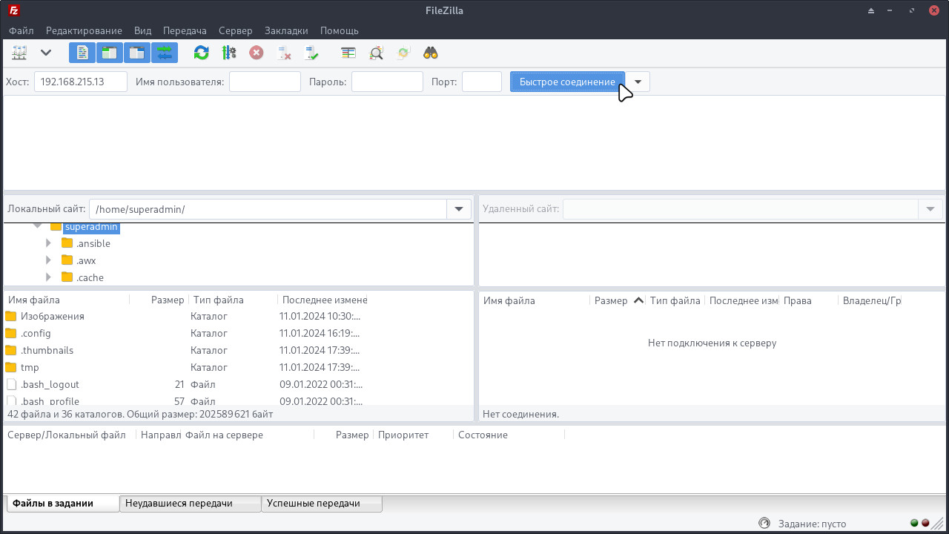Click the green activity indicator light
The width and height of the screenshot is (949, 534).
(x=914, y=523)
